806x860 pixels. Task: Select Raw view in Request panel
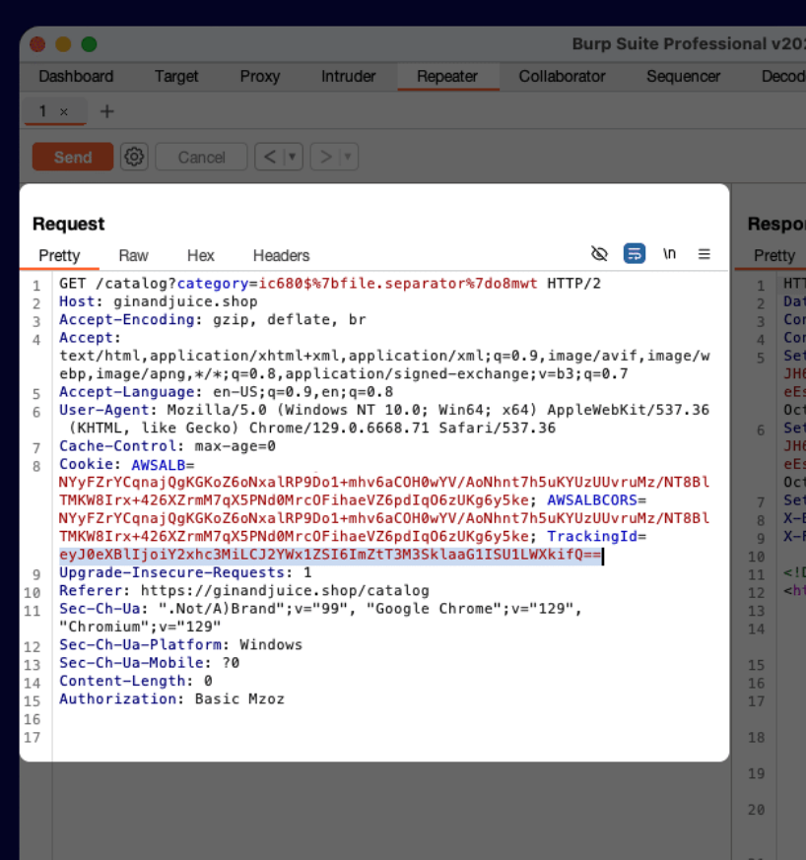coord(133,255)
